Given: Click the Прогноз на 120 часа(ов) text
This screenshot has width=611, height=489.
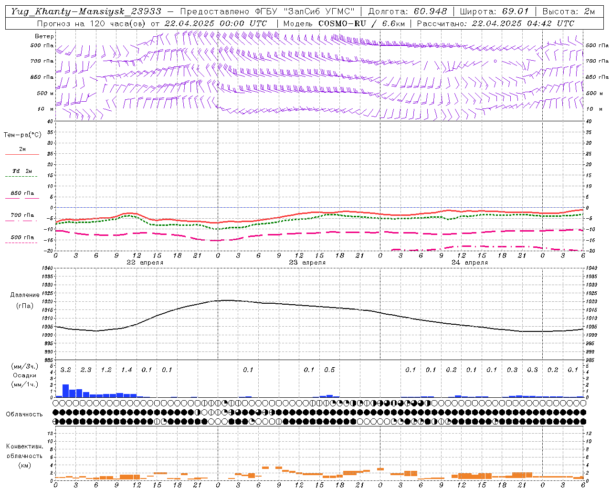Looking at the screenshot, I should [92, 23].
